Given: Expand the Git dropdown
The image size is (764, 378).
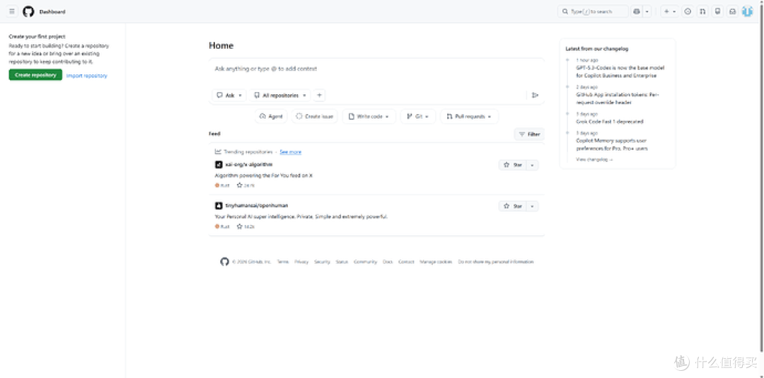Looking at the screenshot, I should [x=417, y=117].
